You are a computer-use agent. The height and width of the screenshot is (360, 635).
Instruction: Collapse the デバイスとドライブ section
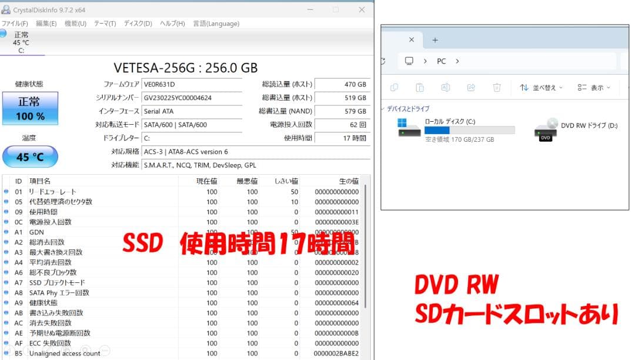(x=382, y=109)
